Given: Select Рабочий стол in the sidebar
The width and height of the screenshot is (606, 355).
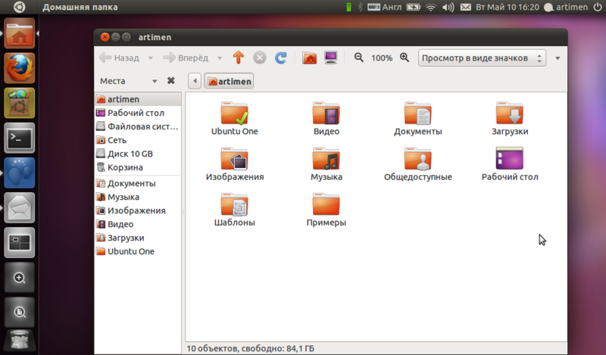Looking at the screenshot, I should tap(138, 113).
